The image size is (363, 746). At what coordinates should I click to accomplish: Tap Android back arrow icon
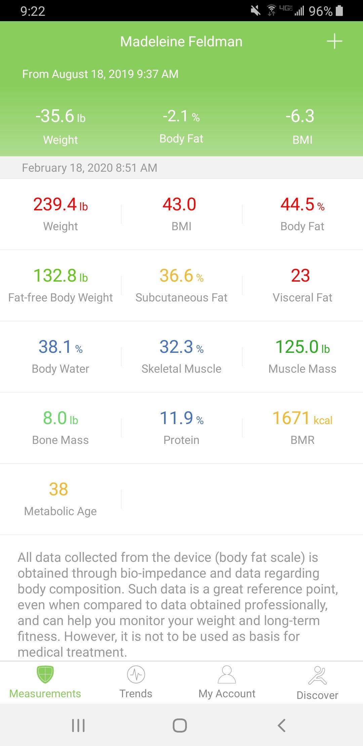point(282,725)
